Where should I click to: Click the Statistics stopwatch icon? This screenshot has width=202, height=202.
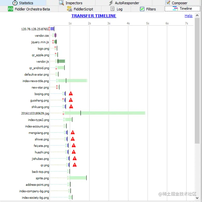click(x=15, y=3)
